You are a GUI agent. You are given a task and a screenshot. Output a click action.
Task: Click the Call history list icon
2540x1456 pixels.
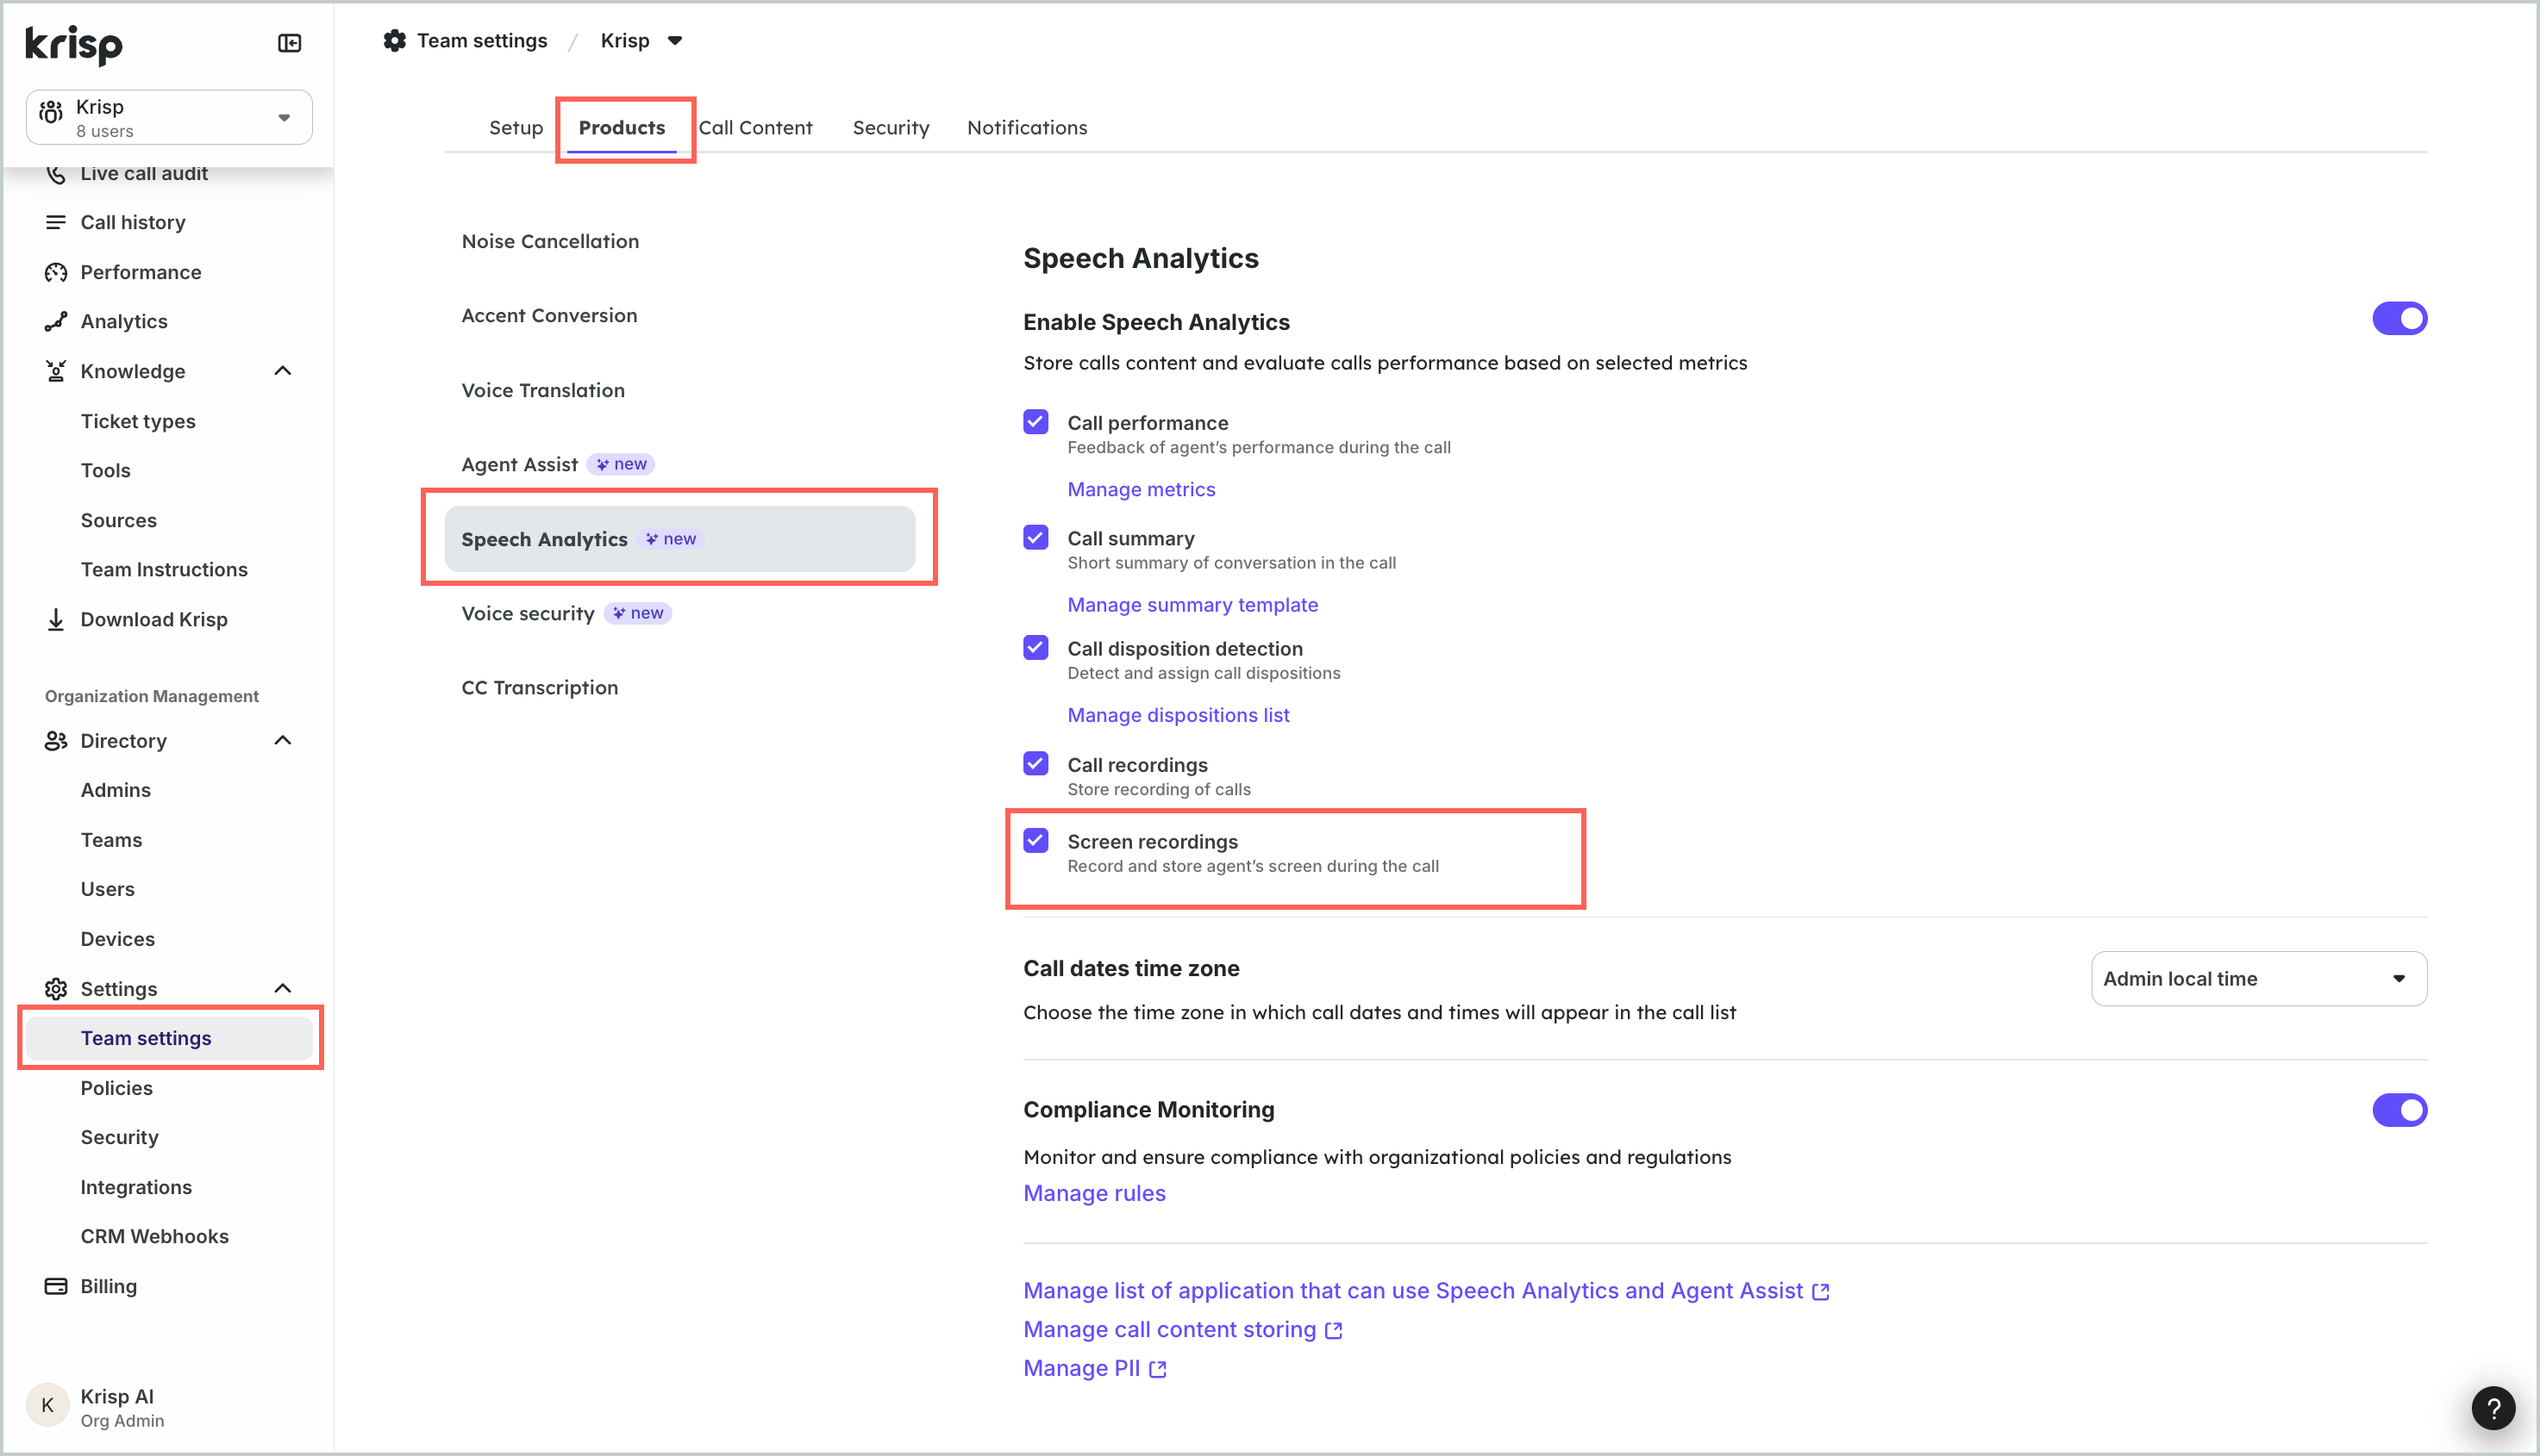pos(56,222)
